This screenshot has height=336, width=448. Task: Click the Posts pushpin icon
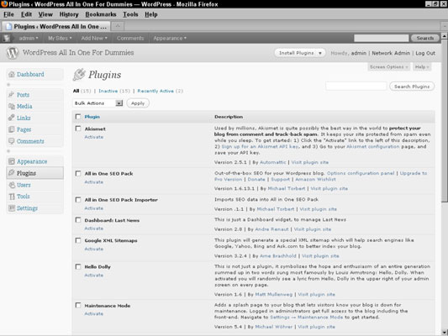tap(12, 94)
